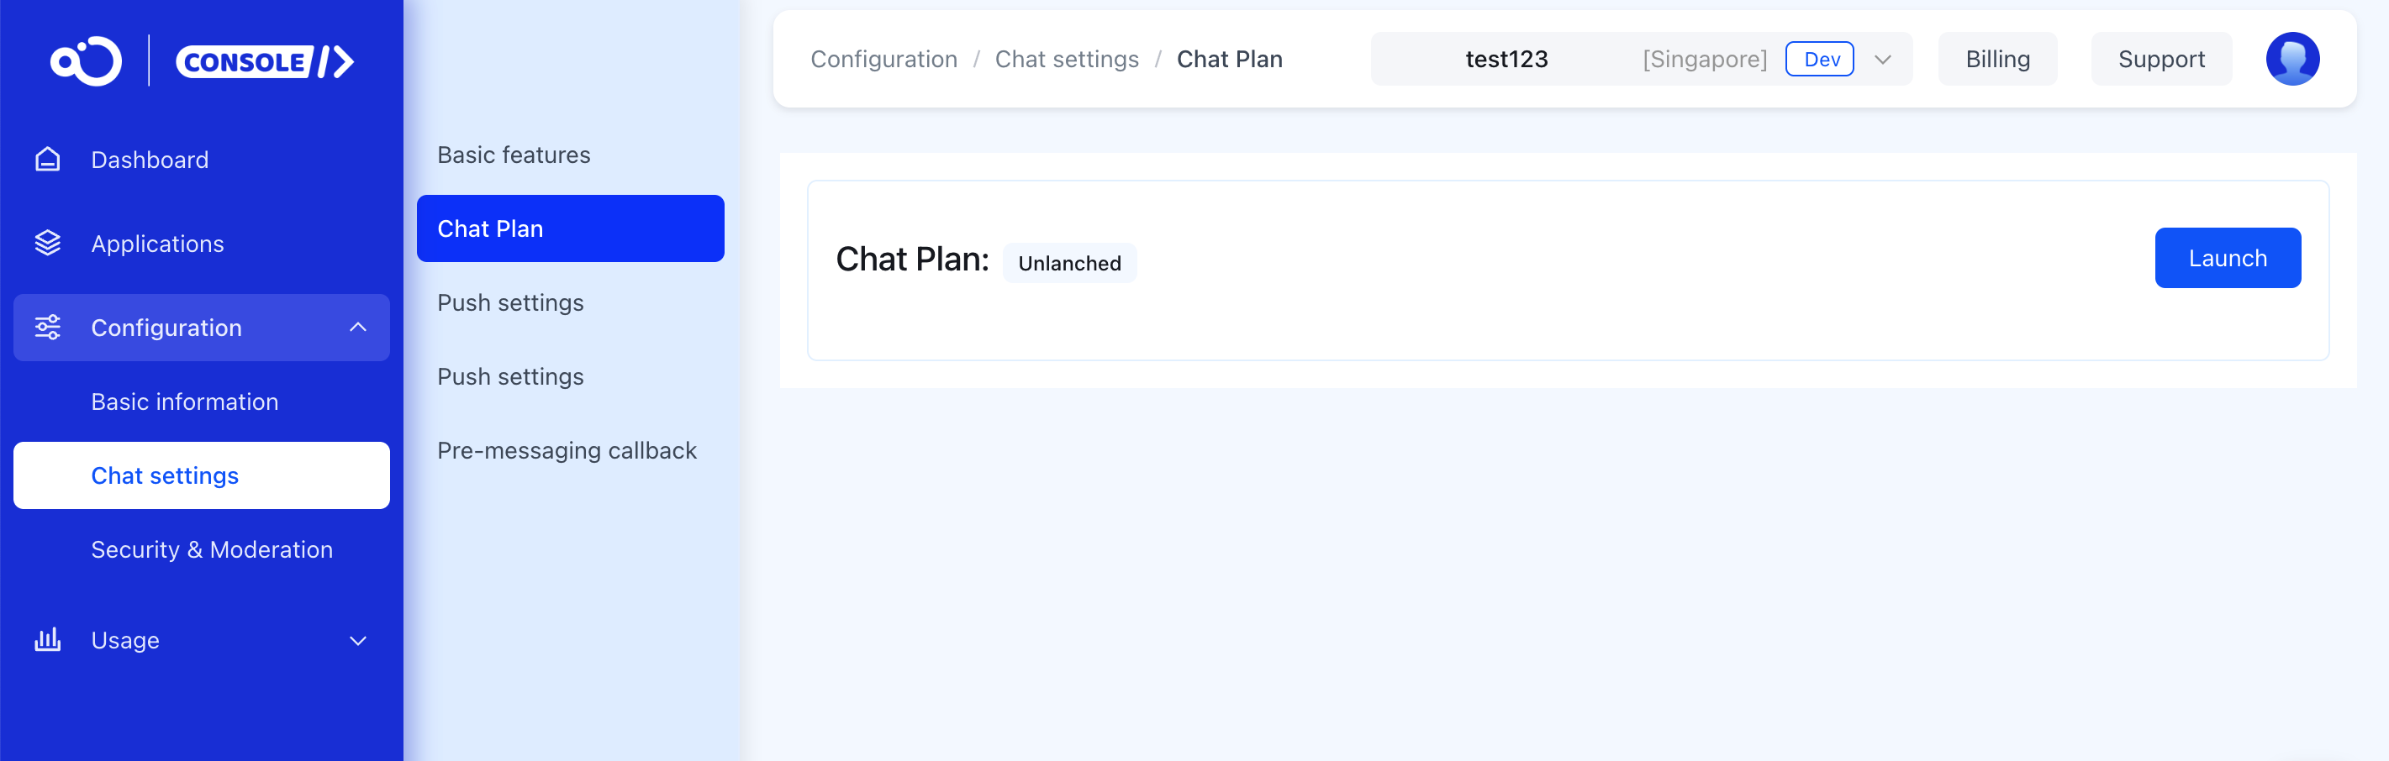Open Basic information in sidebar
The image size is (2389, 761).
(185, 401)
